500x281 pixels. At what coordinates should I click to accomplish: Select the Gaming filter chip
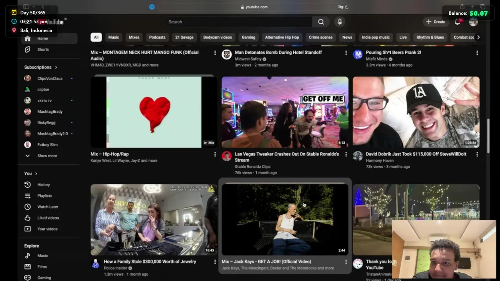[248, 37]
